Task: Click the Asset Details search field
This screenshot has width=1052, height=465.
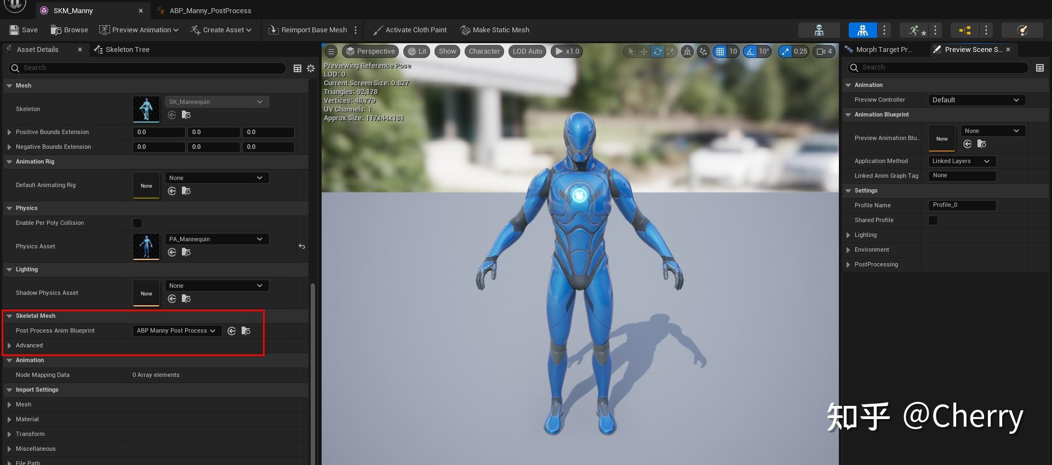Action: (x=148, y=68)
